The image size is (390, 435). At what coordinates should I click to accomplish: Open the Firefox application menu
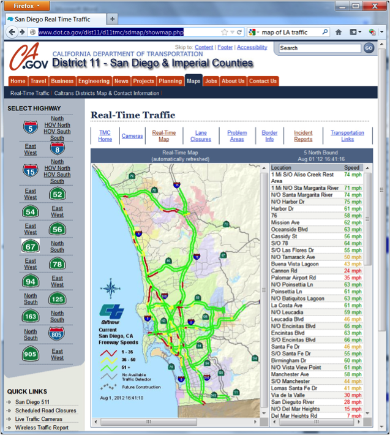click(x=27, y=6)
